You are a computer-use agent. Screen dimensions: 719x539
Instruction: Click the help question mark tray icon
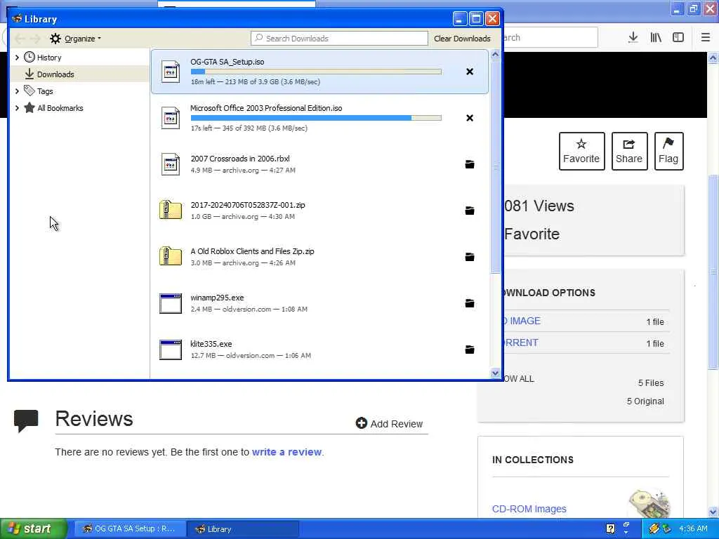click(610, 528)
